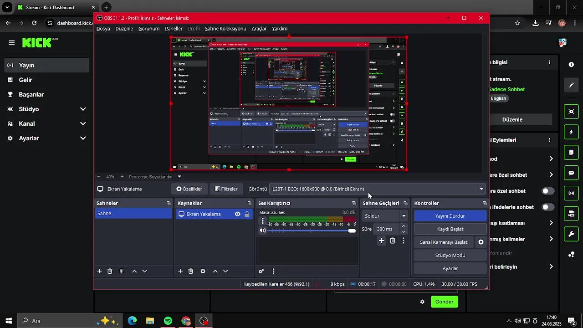The height and width of the screenshot is (328, 583).
Task: Open Kick dashboard hamburger menu
Action: click(11, 43)
